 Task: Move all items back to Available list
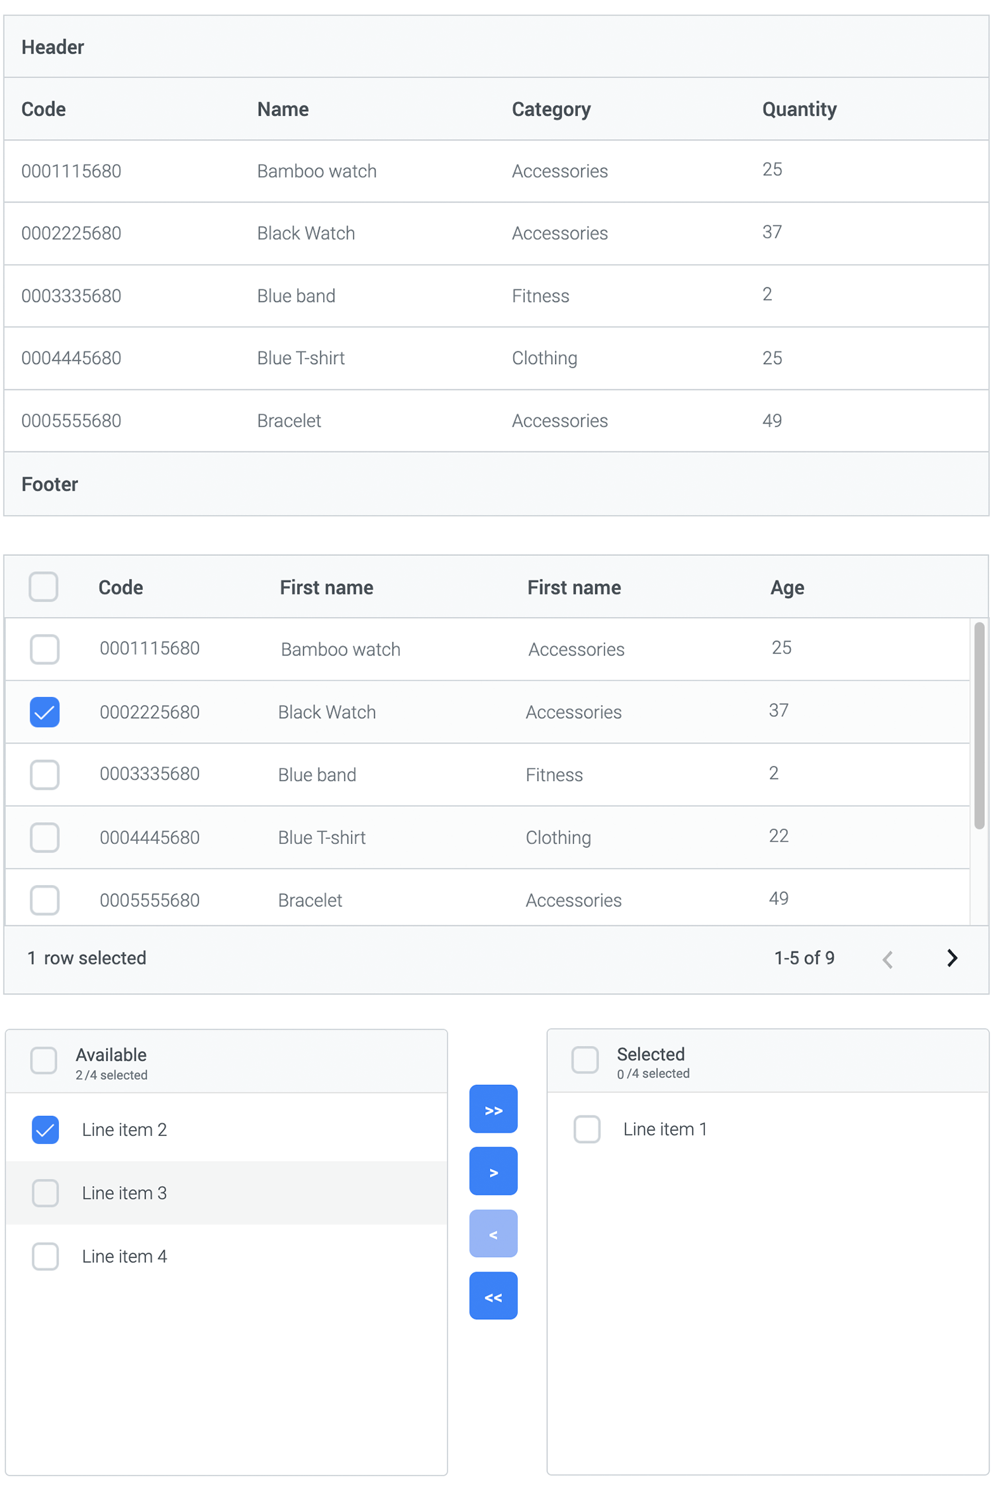click(493, 1296)
